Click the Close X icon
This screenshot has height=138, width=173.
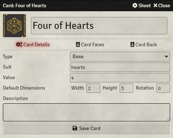(x=155, y=5)
